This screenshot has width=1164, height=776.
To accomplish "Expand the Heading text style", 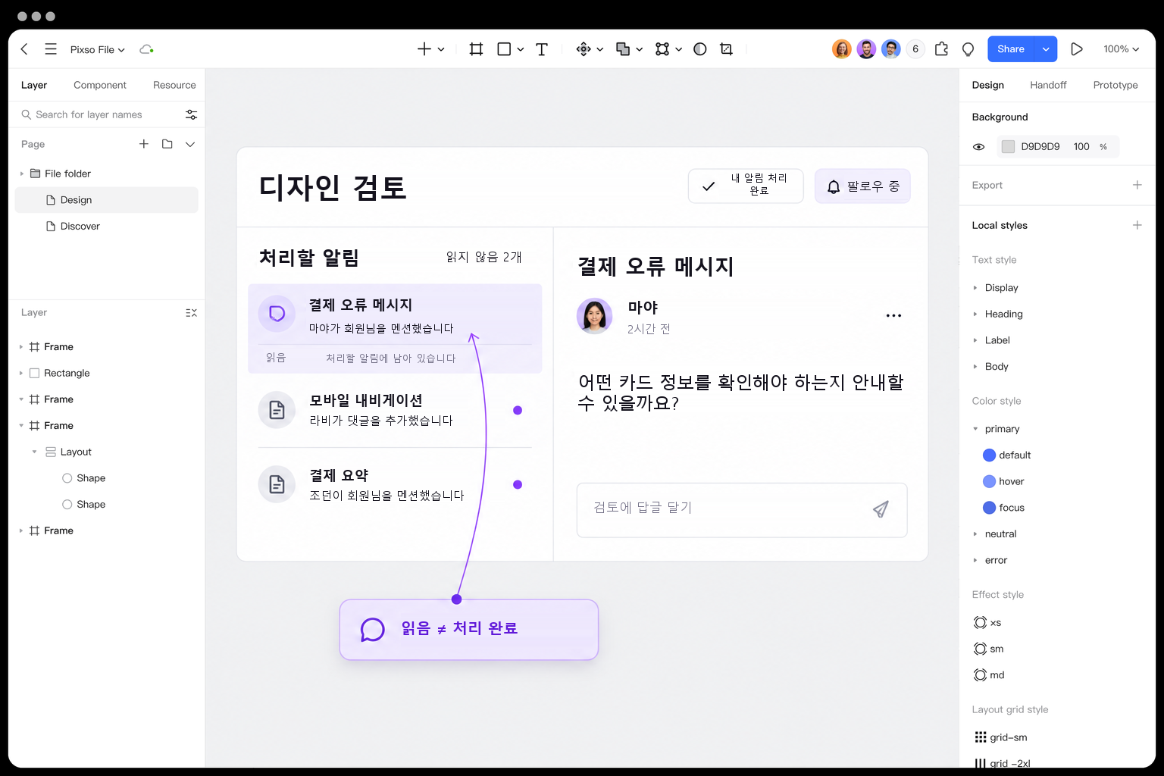I will 975,314.
